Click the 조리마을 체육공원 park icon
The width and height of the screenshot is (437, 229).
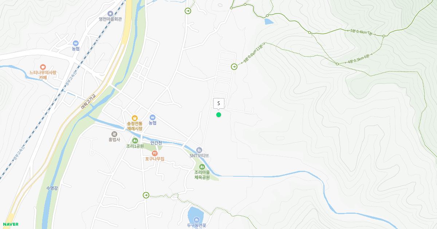pyautogui.click(x=202, y=166)
